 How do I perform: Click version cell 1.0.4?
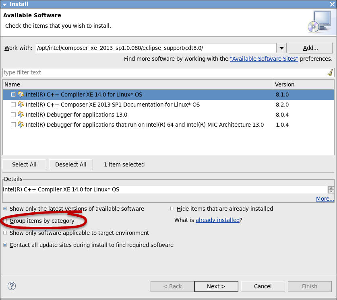pos(282,125)
